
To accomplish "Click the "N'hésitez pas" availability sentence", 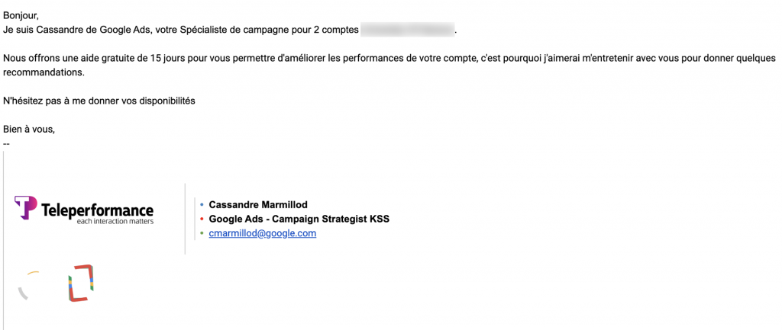I will (99, 101).
